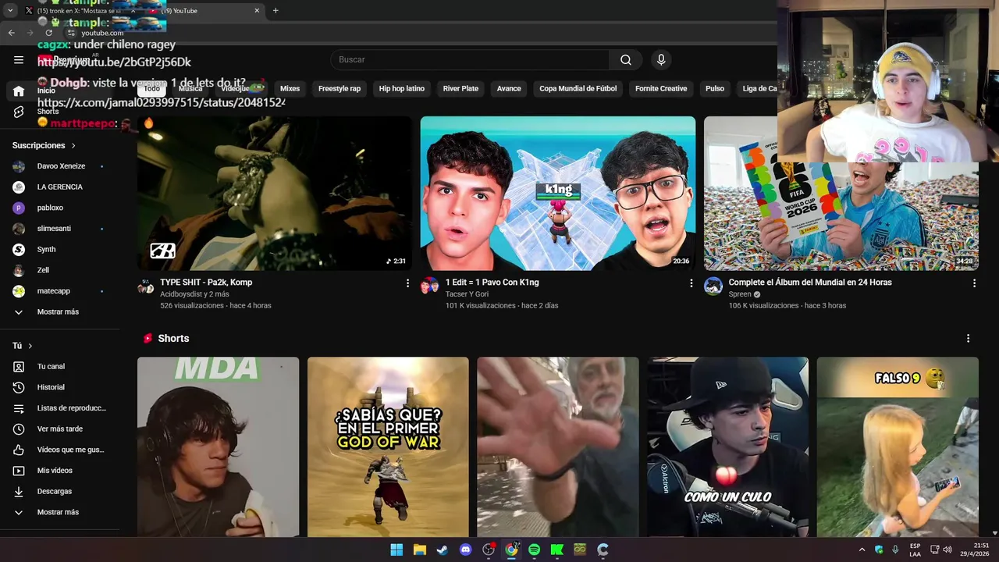Screen dimensions: 999x562
Task: Reload the page in Chrome
Action: point(48,33)
